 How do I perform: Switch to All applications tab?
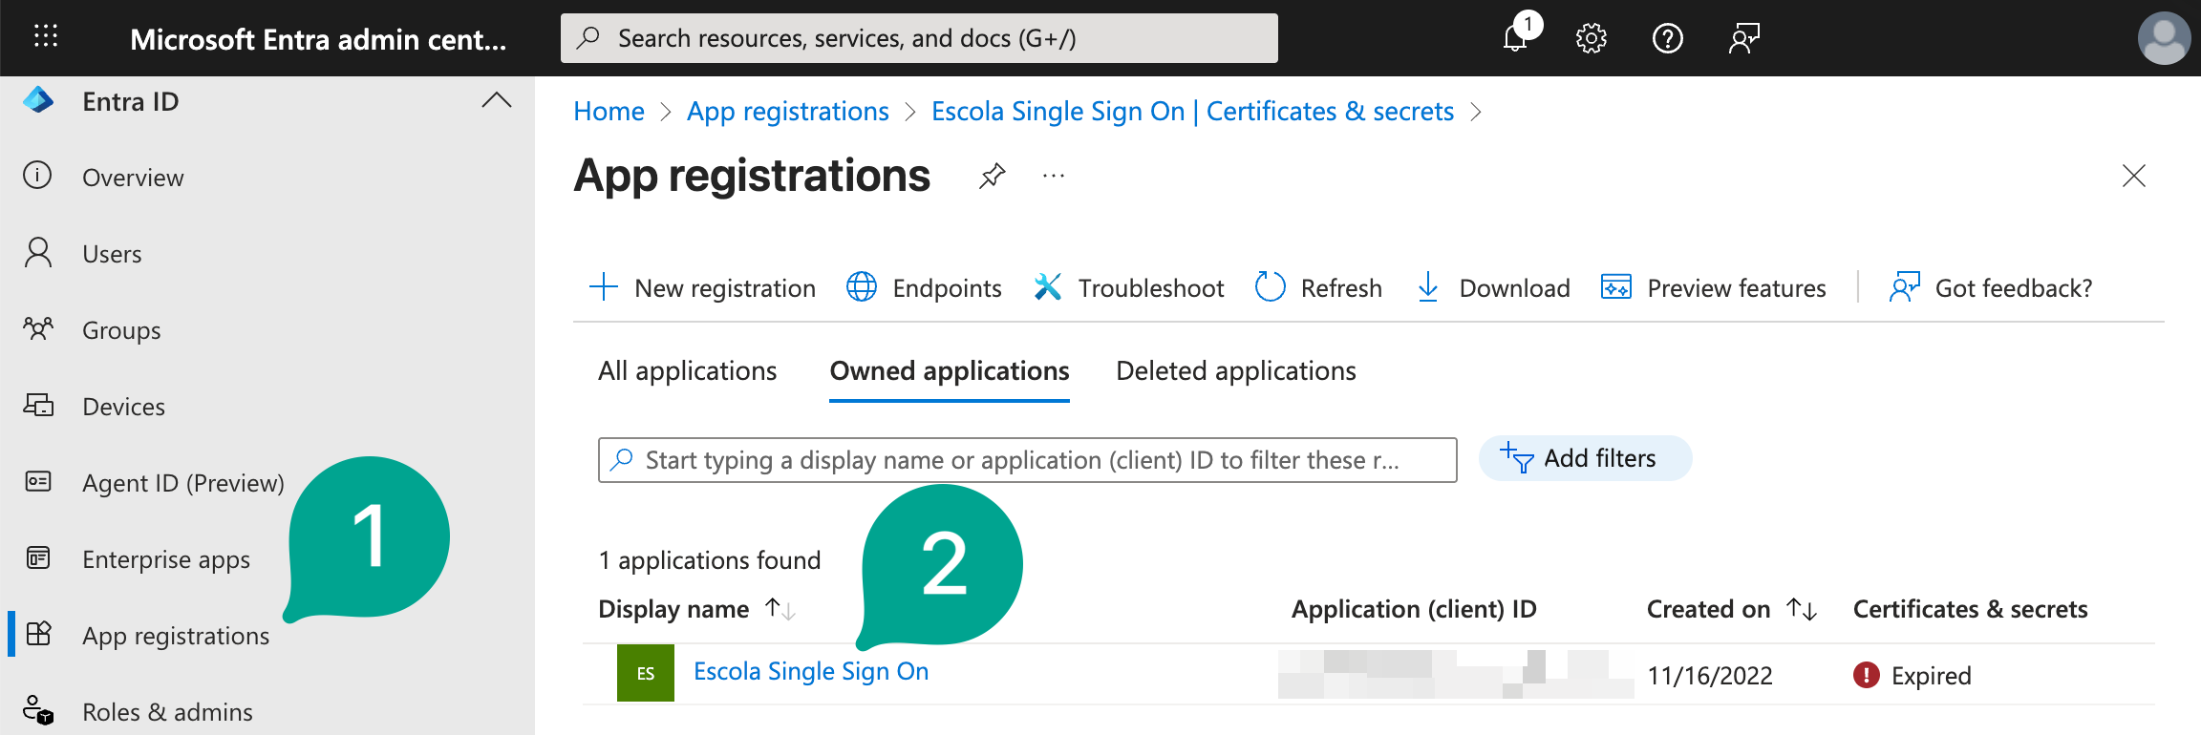(x=688, y=371)
